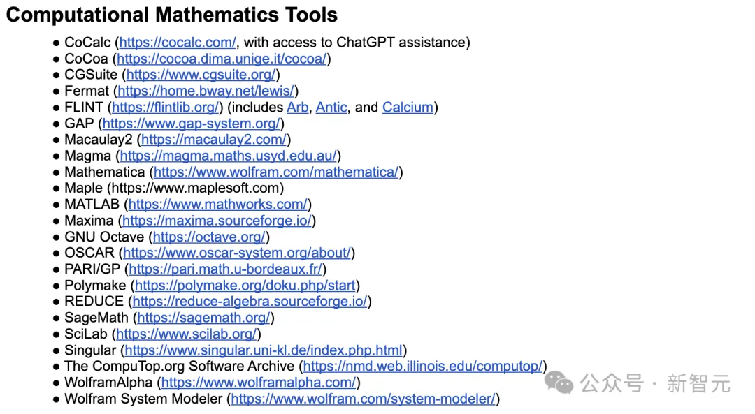
Task: Click the Arb hyperlink
Action: point(298,108)
